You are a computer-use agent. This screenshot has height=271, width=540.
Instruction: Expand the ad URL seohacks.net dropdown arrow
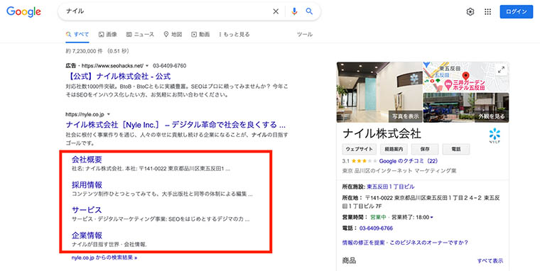point(147,66)
